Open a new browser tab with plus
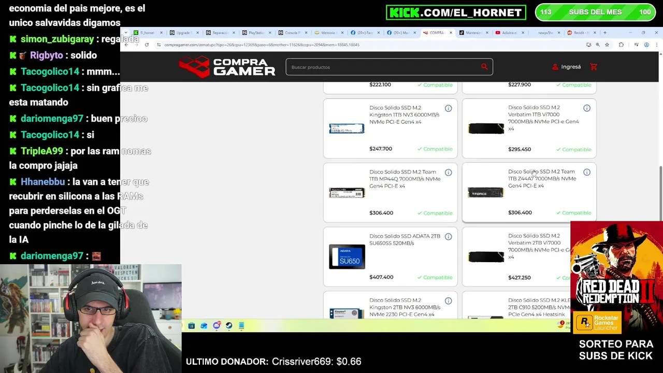Viewport: 663px width, 373px height. (604, 33)
